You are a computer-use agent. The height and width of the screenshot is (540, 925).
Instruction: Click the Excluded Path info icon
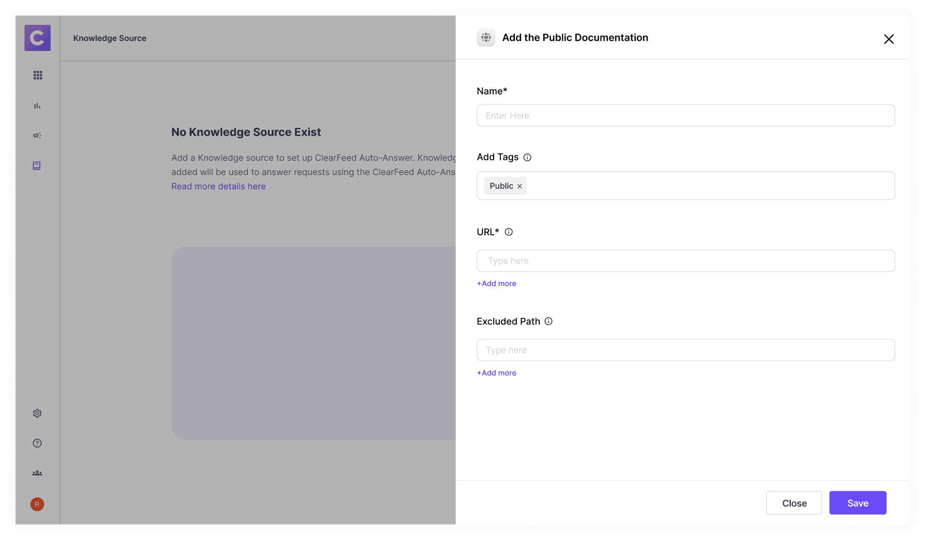click(x=548, y=321)
